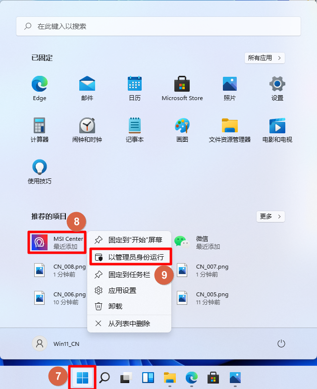The width and height of the screenshot is (317, 389).
Task: Open Photos app on taskbar
Action: pyautogui.click(x=235, y=378)
